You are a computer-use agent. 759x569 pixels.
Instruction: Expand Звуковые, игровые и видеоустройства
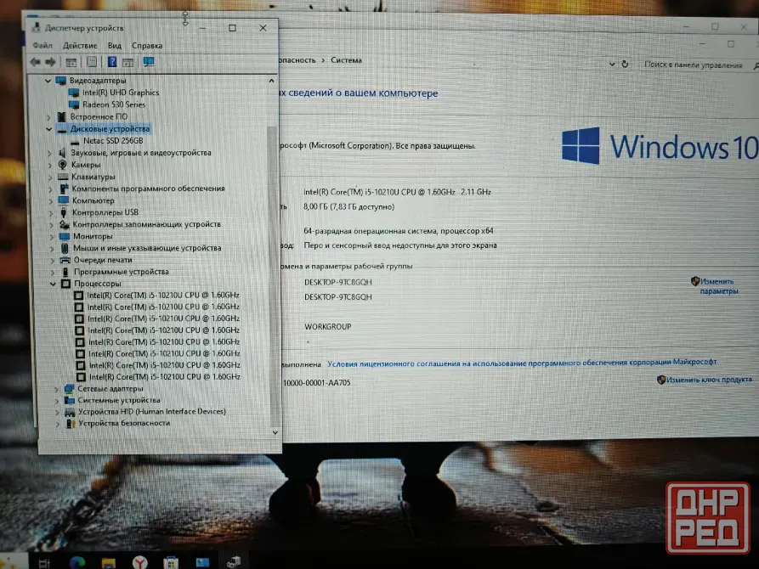49,153
